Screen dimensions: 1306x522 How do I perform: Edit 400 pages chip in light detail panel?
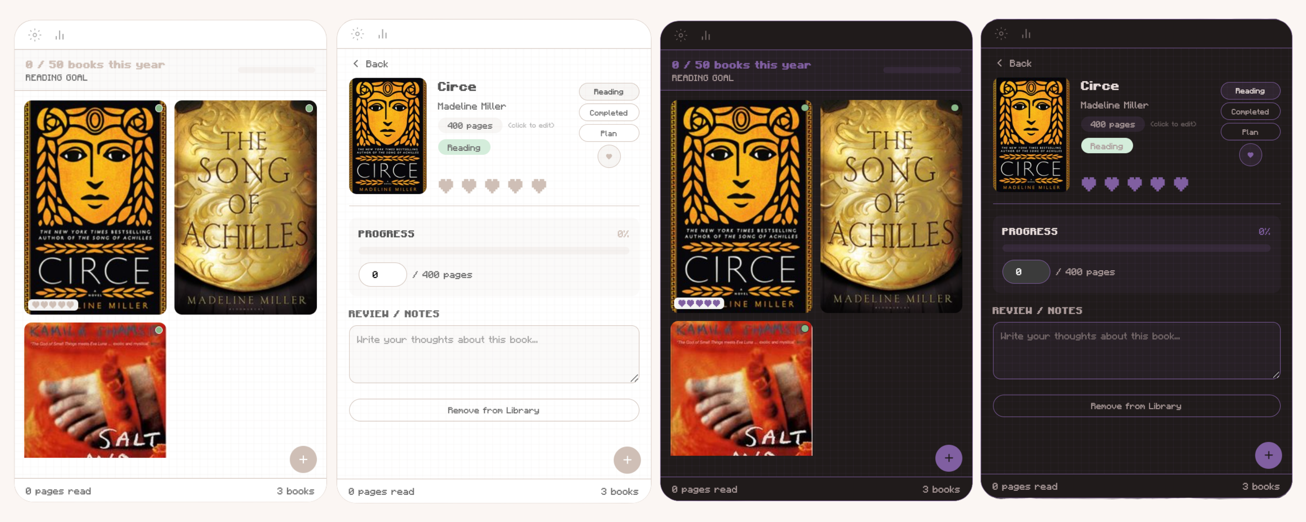pyautogui.click(x=470, y=125)
